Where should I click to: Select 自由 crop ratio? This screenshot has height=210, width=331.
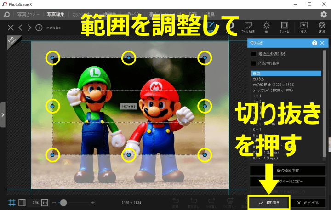pyautogui.click(x=286, y=74)
